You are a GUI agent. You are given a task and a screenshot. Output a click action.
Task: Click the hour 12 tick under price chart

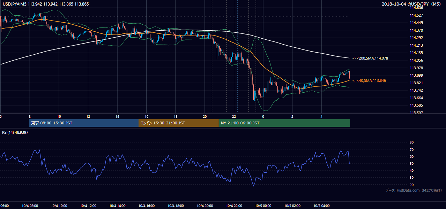pos(88,116)
